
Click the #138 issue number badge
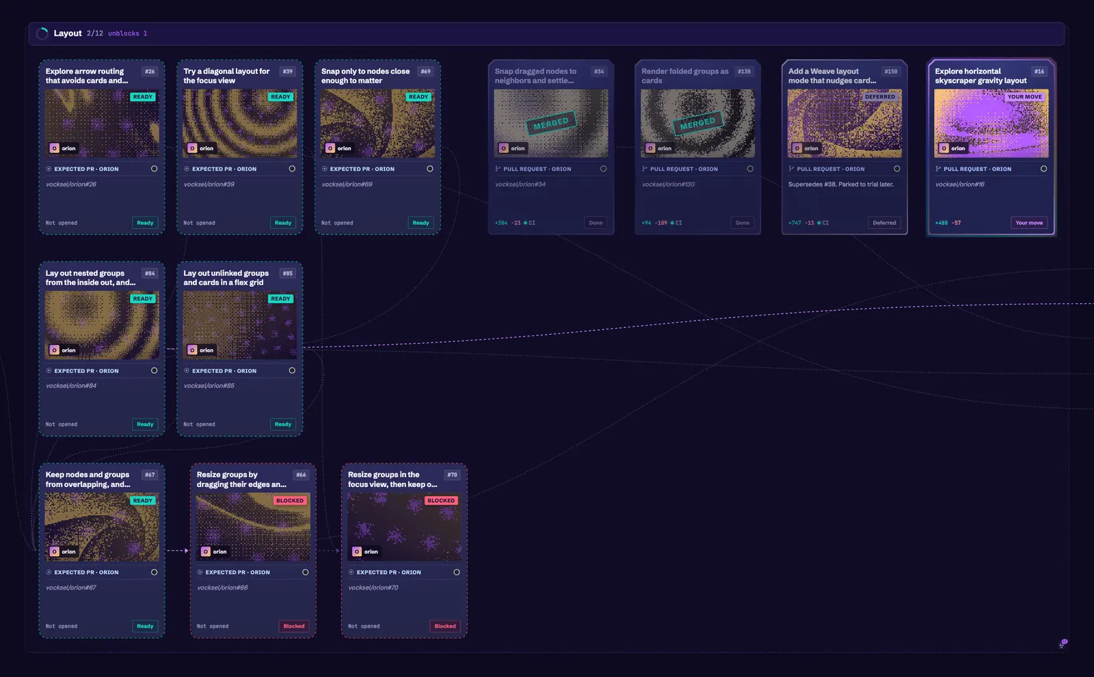pyautogui.click(x=744, y=71)
